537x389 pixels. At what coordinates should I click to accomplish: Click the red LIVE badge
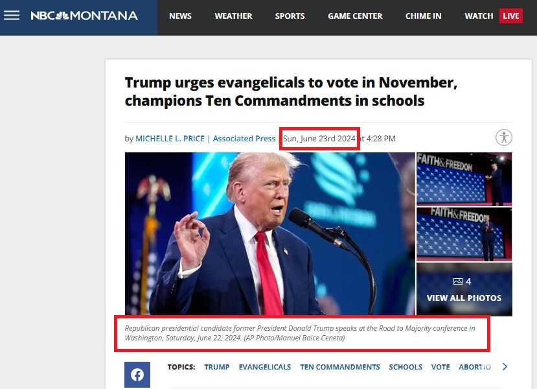pyautogui.click(x=510, y=16)
